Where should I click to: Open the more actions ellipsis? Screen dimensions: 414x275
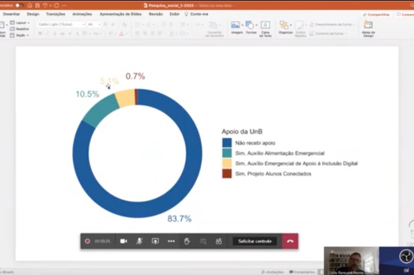coord(171,241)
